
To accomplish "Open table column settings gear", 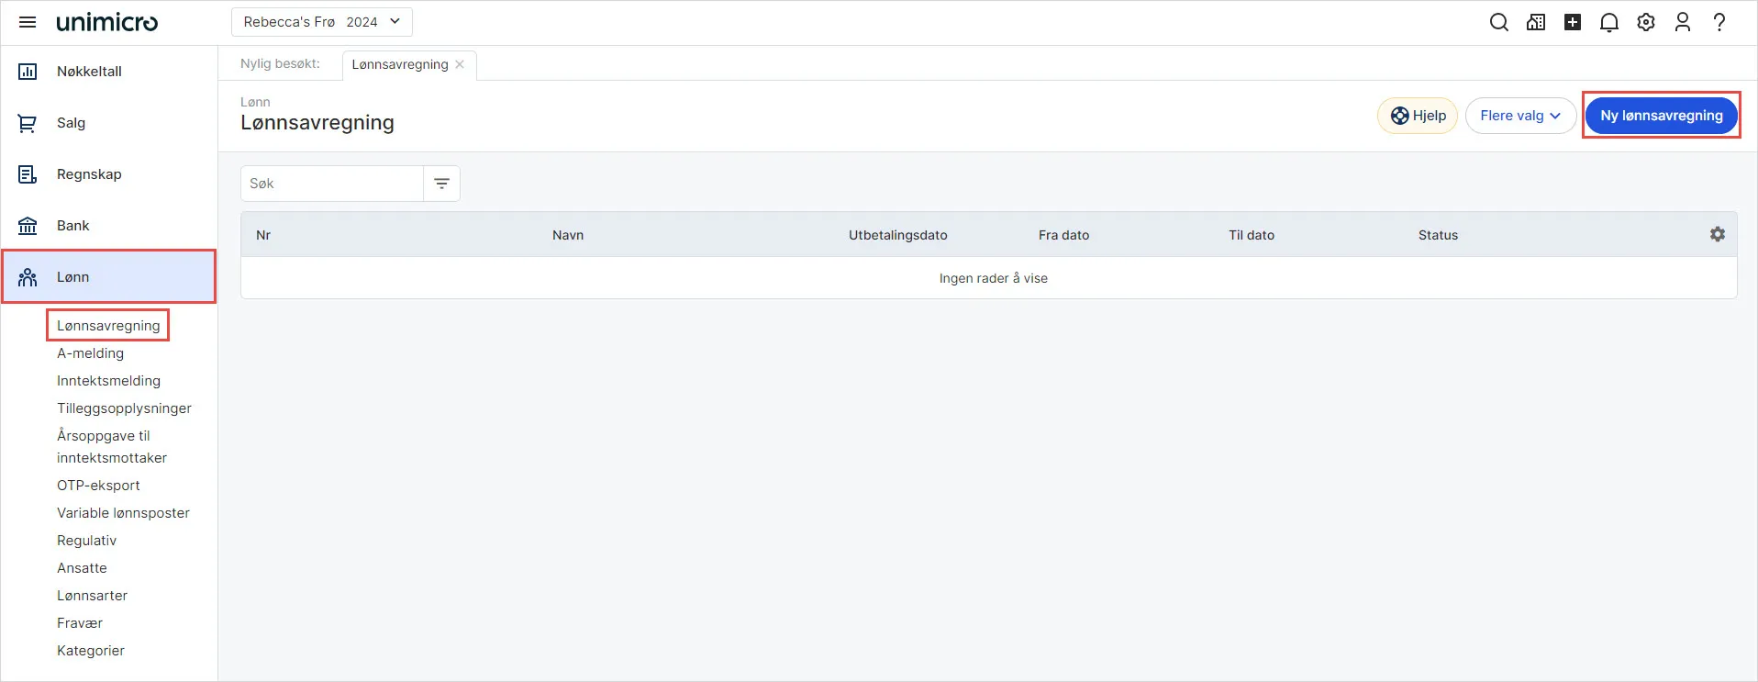I will 1718,234.
